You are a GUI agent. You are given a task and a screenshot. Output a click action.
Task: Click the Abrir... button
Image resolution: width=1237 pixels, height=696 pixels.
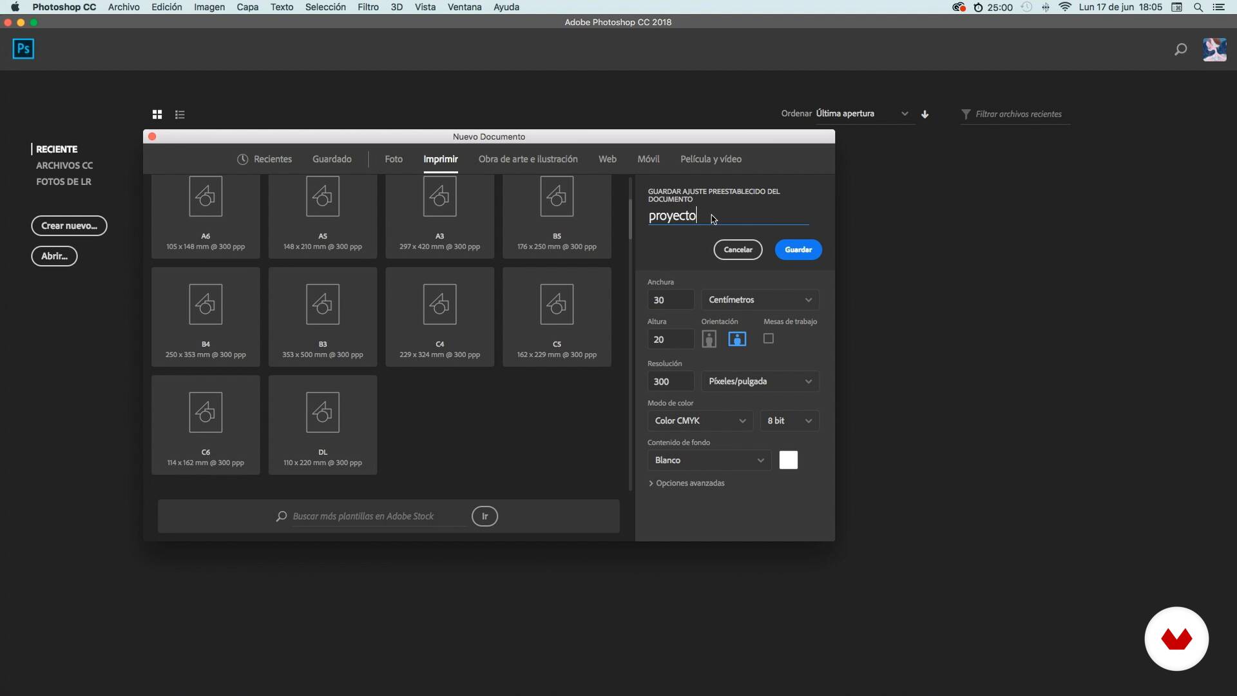[54, 256]
